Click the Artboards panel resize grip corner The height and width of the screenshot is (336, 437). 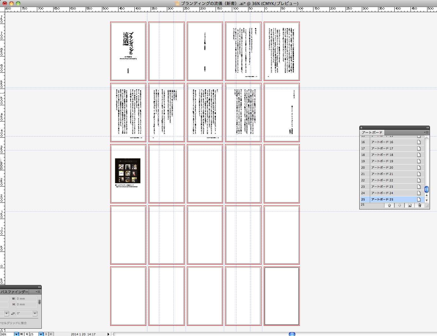coord(427,206)
